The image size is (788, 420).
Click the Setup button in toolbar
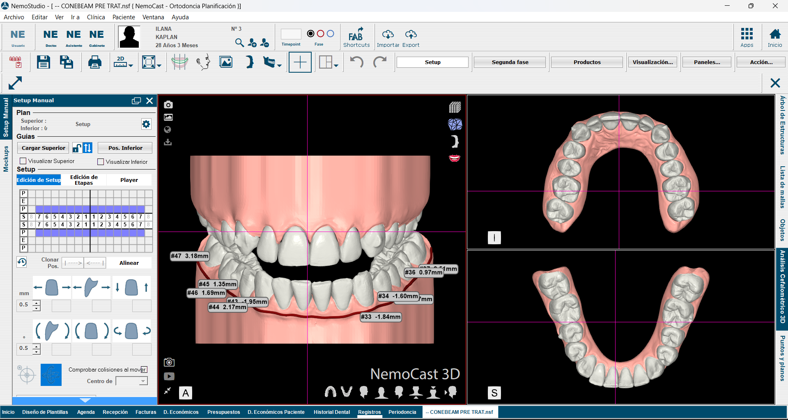tap(432, 62)
